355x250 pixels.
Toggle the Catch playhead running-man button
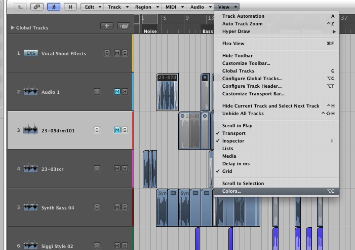(x=54, y=7)
